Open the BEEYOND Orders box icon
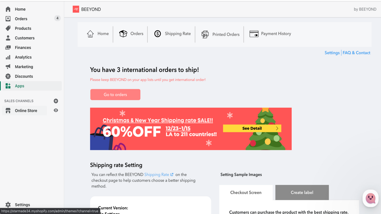This screenshot has width=381, height=214. (123, 34)
